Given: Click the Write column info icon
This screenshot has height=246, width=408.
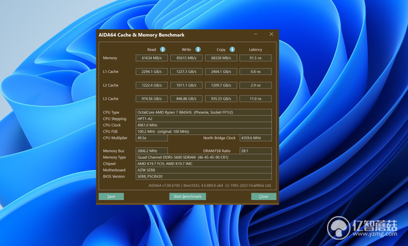Looking at the screenshot, I should pos(198,50).
